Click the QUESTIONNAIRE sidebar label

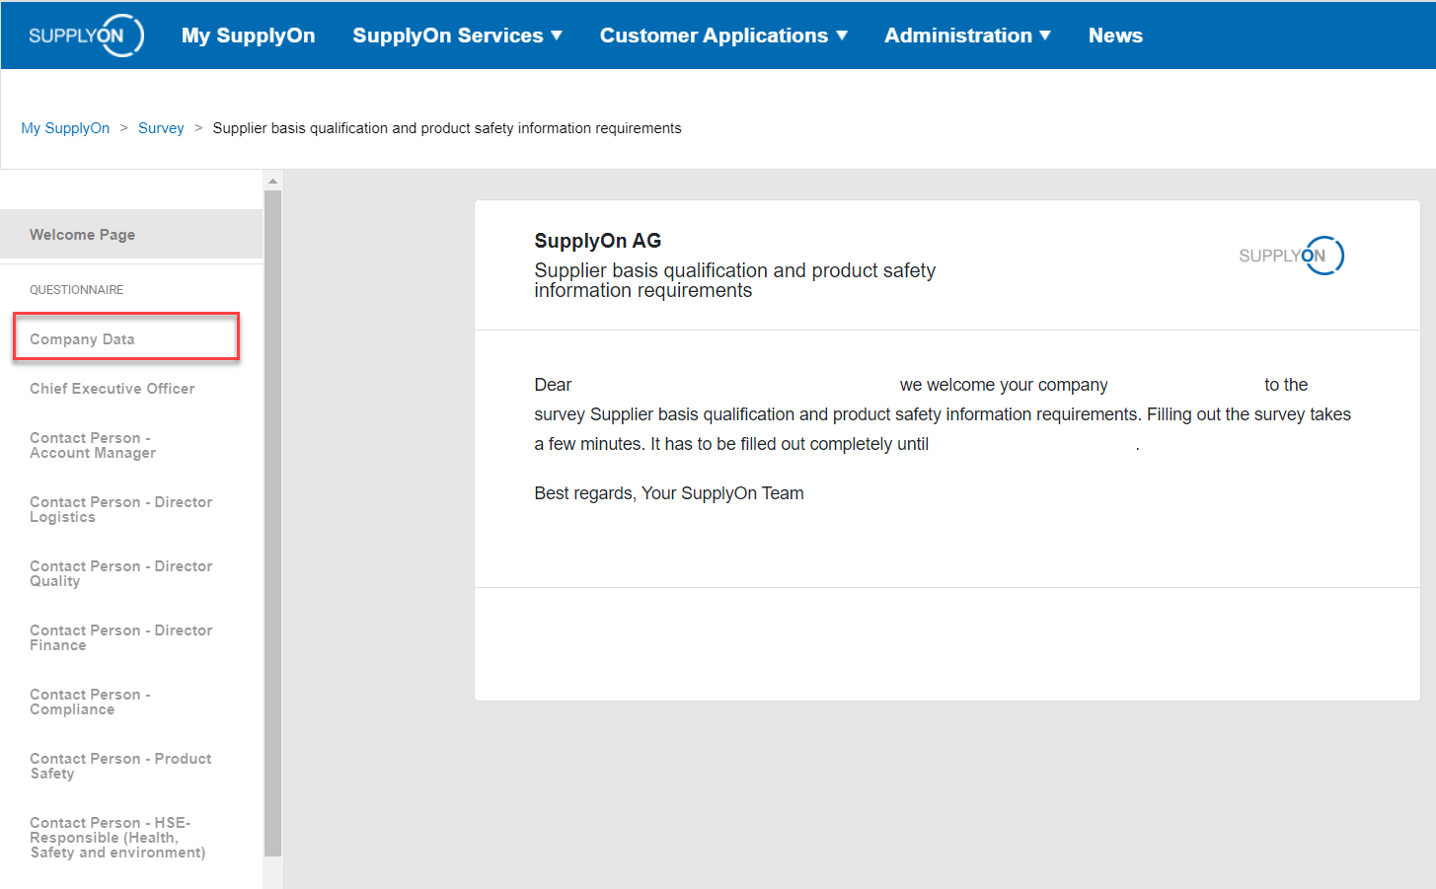pyautogui.click(x=77, y=290)
